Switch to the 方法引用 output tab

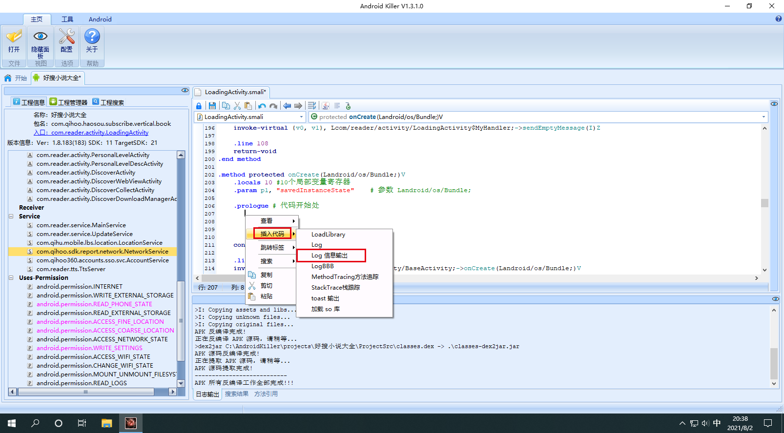point(266,394)
